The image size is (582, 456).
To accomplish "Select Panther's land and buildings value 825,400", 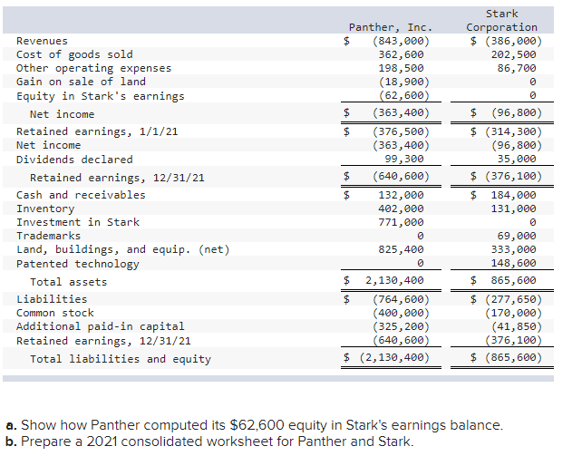I will (x=401, y=249).
